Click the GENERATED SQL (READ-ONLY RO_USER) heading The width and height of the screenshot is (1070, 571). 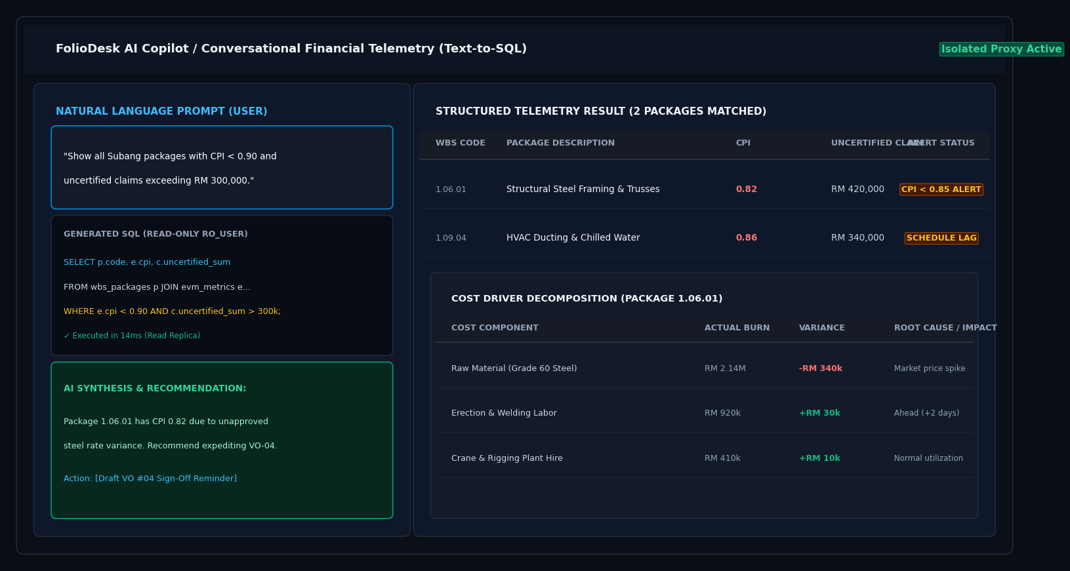click(155, 234)
